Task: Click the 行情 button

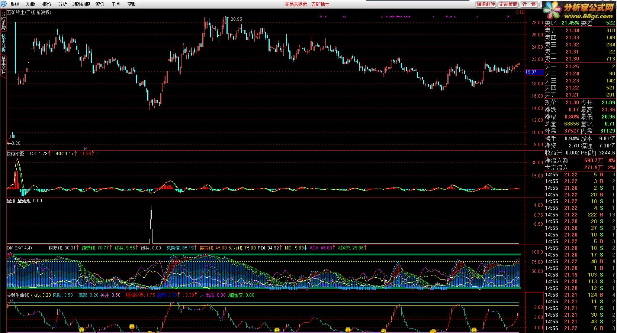Action: pos(529,4)
